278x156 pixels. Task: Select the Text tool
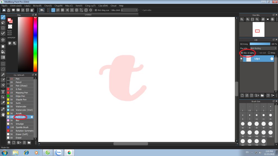point(3,92)
